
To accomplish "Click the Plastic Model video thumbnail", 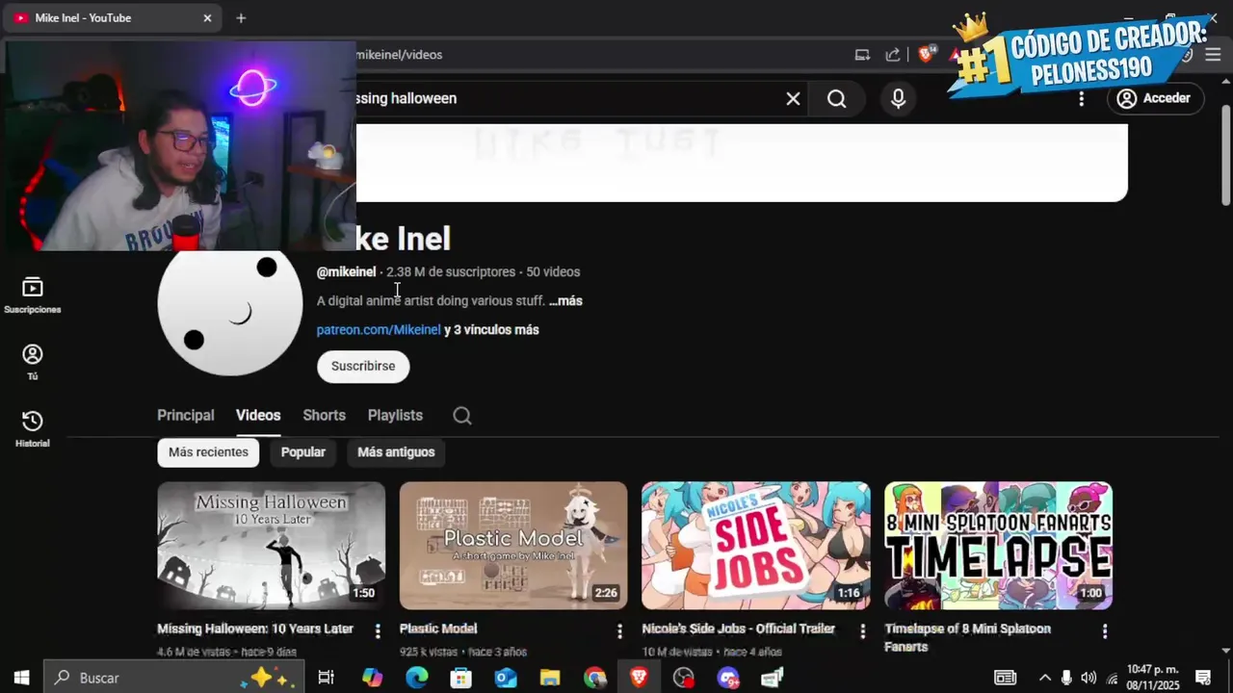I will (x=513, y=546).
